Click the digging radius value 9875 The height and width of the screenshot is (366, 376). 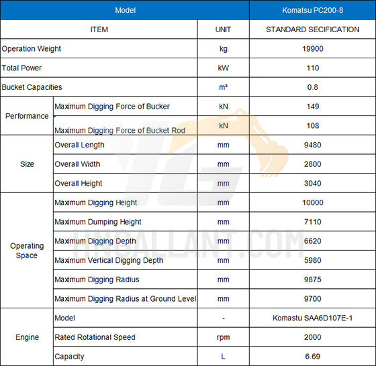point(313,280)
